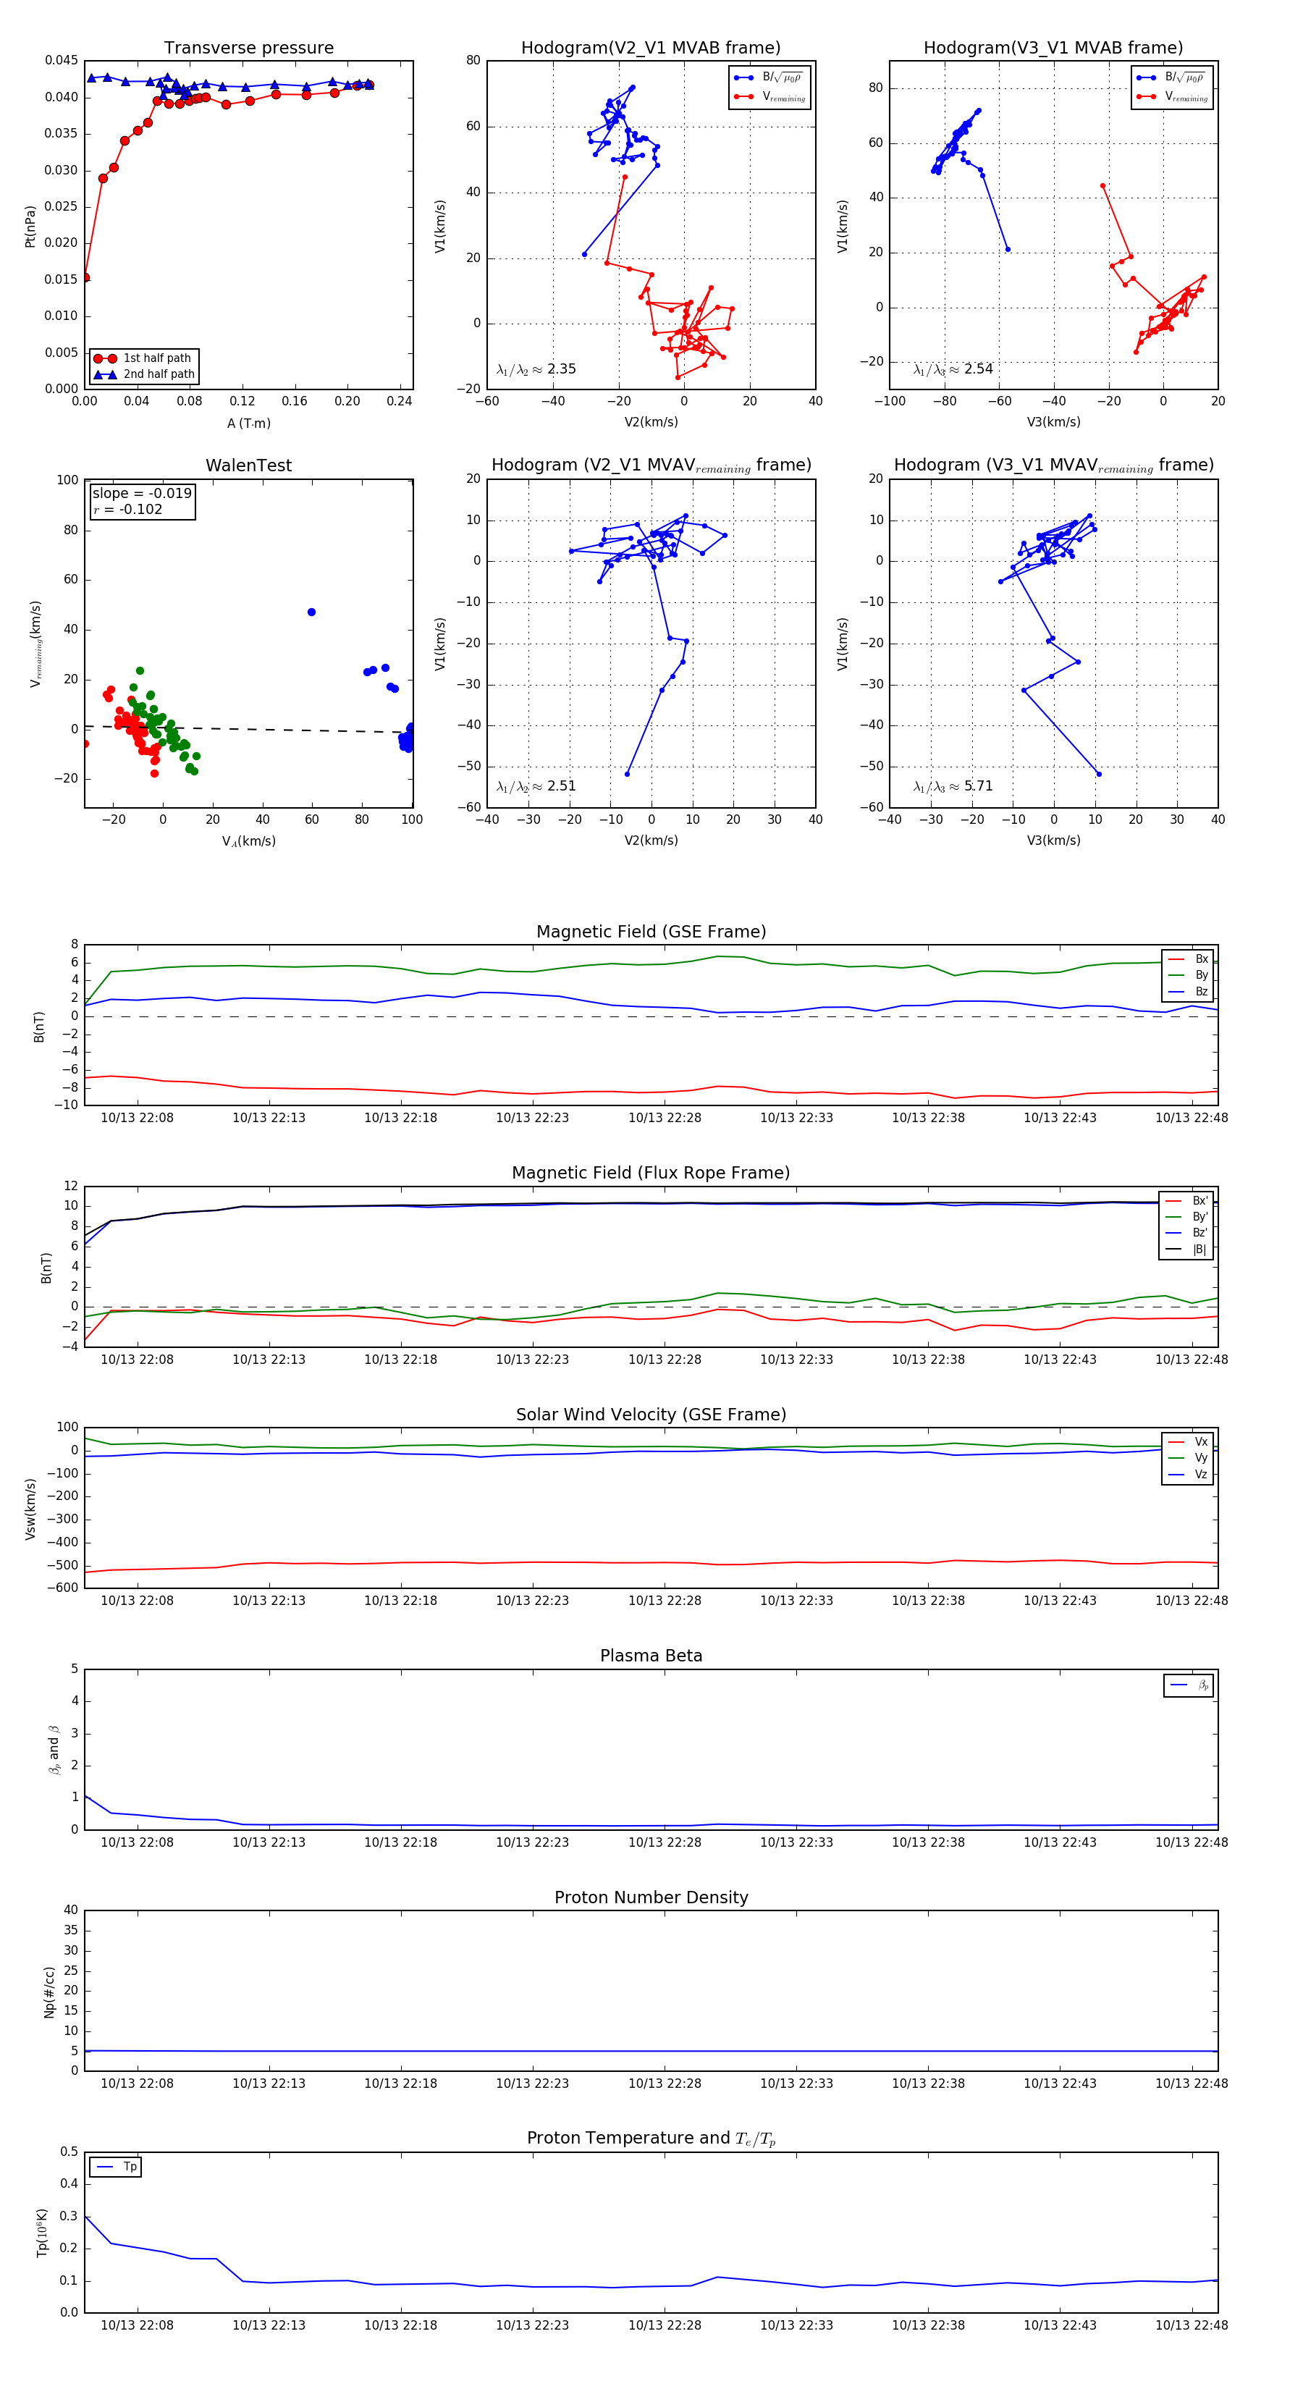Click the 'Tp' legend entry in temperature plot
This screenshot has height=2389, width=1303.
(116, 2167)
